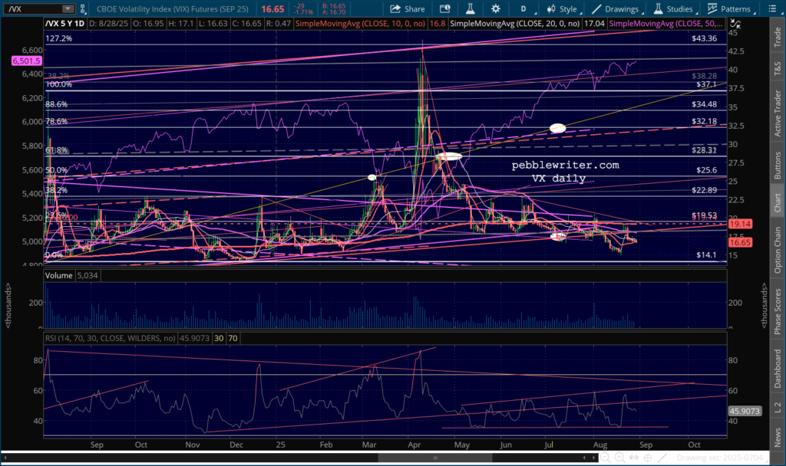Switch to the Option Chain side tab
Image resolution: width=786 pixels, height=466 pixels.
778,247
